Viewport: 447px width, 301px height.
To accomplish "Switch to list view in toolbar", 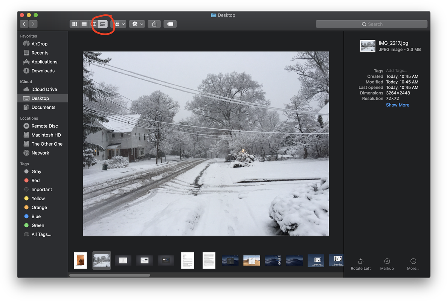I will click(x=84, y=24).
